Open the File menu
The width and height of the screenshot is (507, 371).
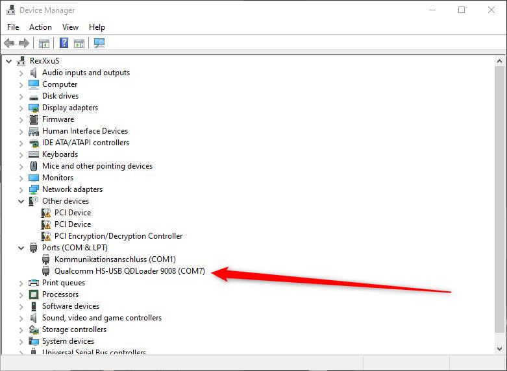(13, 27)
